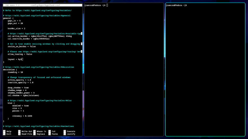
Task: Click 'vibrancy = 0.1696' line
Action: [22, 116]
